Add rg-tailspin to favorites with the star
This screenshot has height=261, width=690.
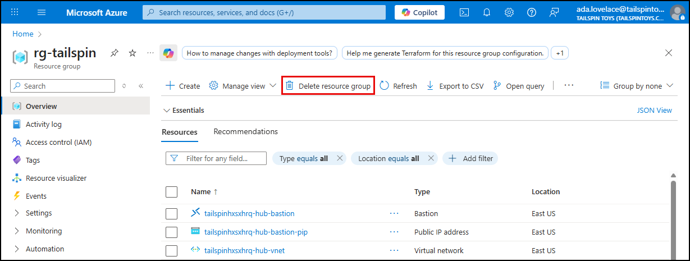point(132,53)
